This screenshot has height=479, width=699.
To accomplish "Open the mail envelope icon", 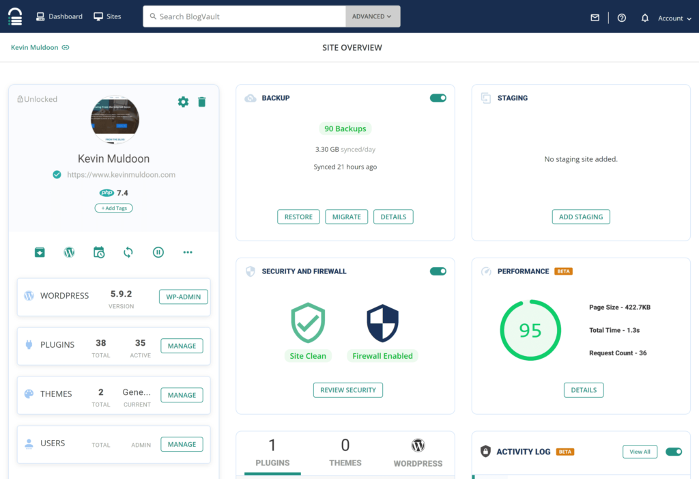I will coord(595,18).
